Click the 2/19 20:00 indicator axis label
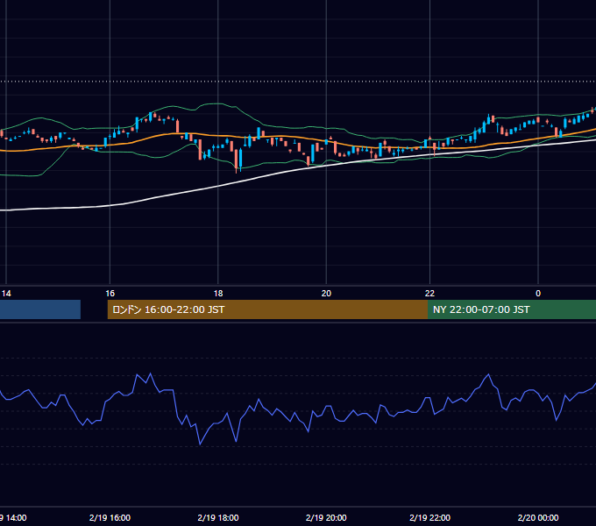Image resolution: width=596 pixels, height=526 pixels. tap(326, 517)
